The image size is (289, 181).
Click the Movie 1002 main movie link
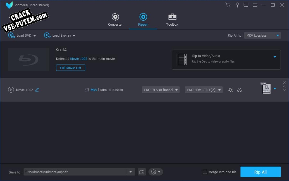pos(79,59)
